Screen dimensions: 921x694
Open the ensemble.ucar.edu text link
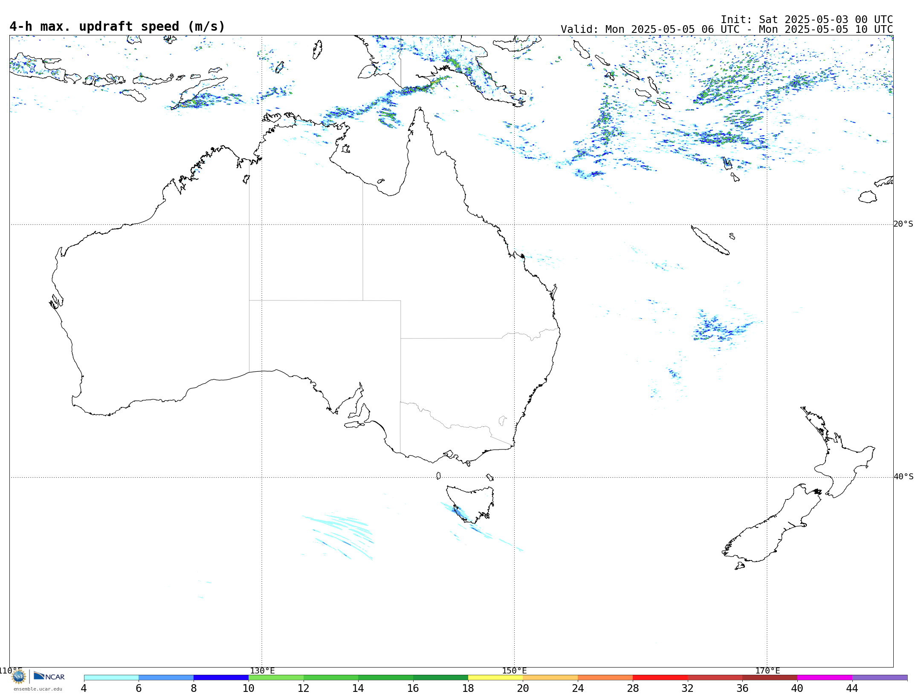tap(38, 689)
